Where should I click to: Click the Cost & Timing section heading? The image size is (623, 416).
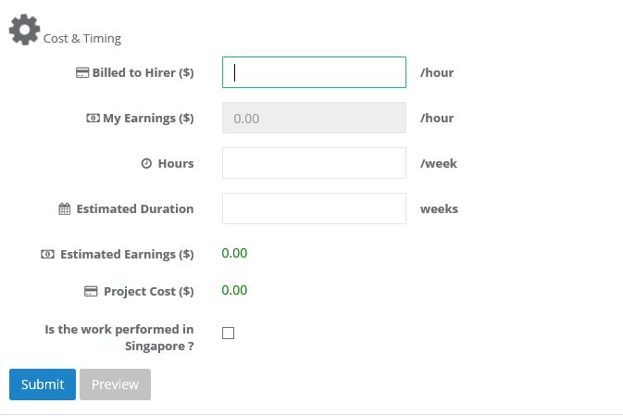pyautogui.click(x=82, y=39)
